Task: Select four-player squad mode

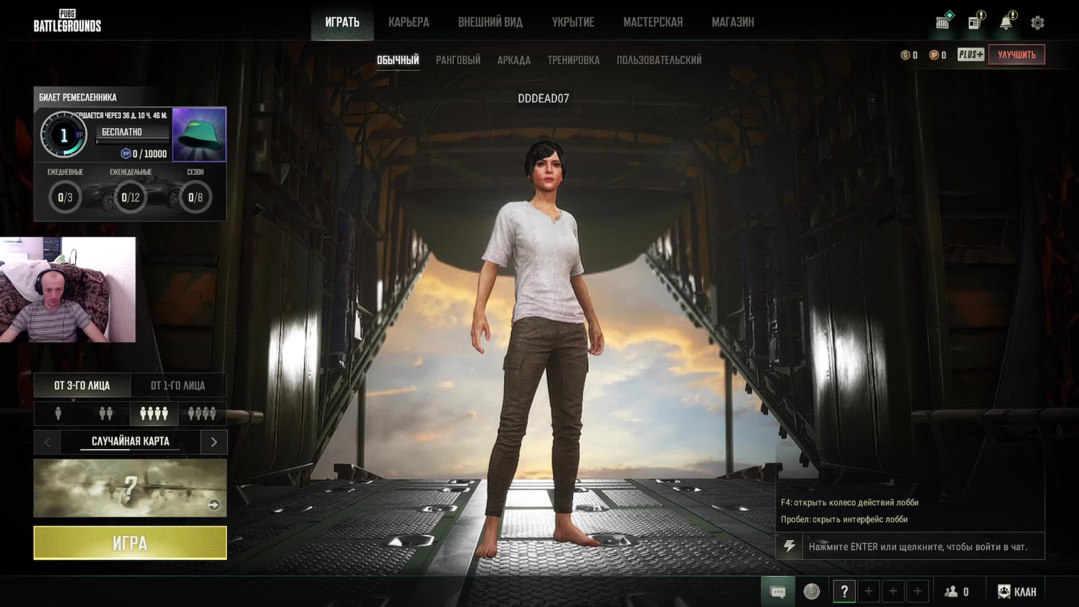Action: pos(154,414)
